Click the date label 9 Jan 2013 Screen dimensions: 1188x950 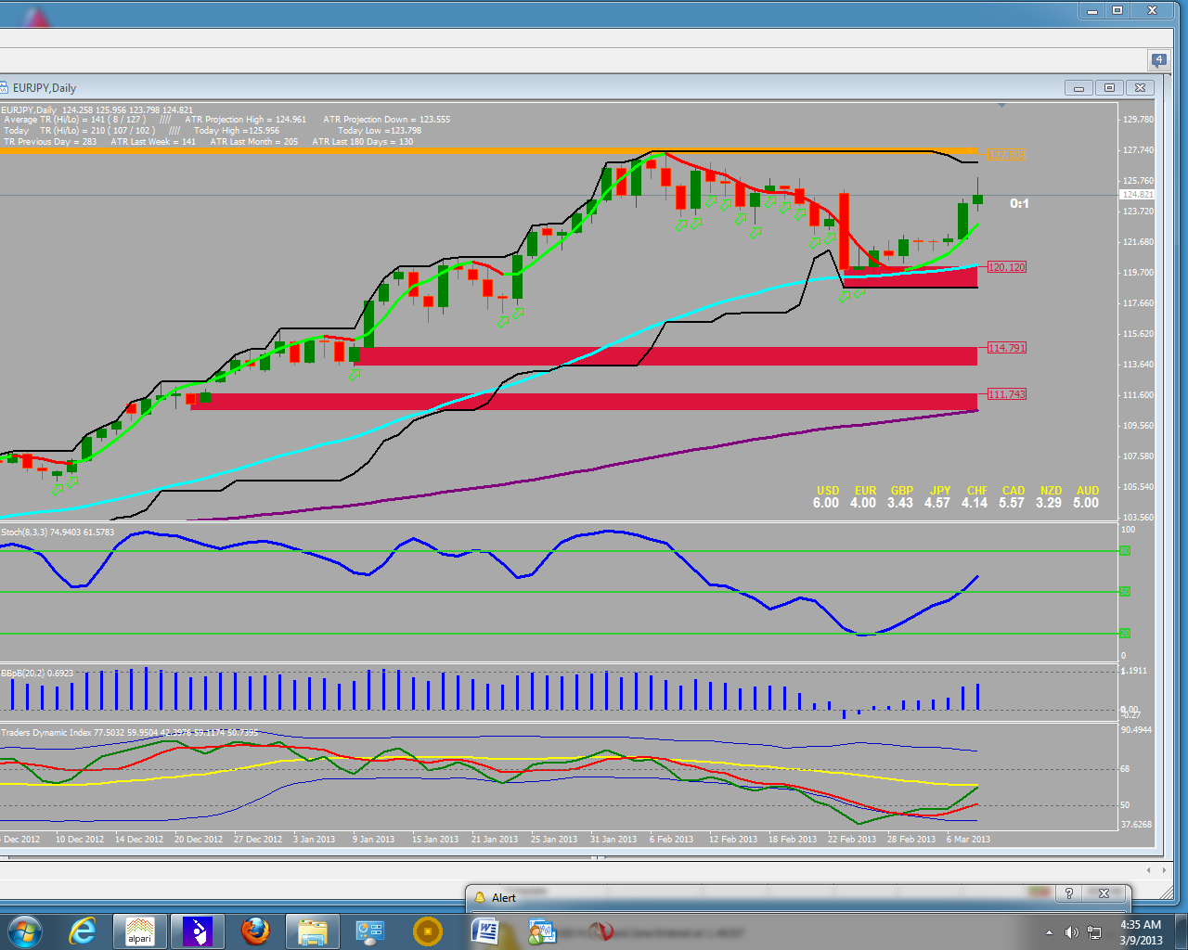pos(373,839)
